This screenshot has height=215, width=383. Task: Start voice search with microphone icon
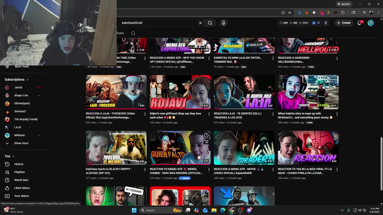[224, 23]
